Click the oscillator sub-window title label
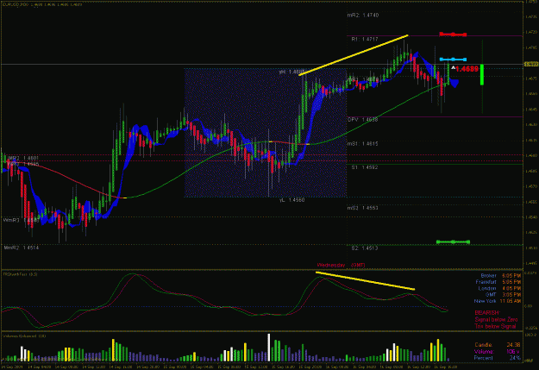Viewport: 539px width, 370px height. pyautogui.click(x=20, y=274)
